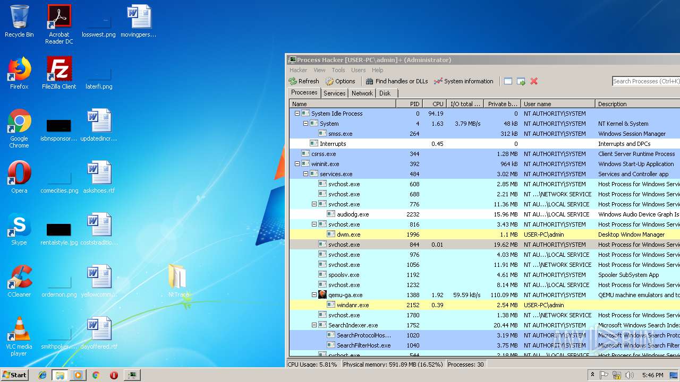Viewport: 680px width, 382px height.
Task: Sort by the CPU column header
Action: [434, 103]
